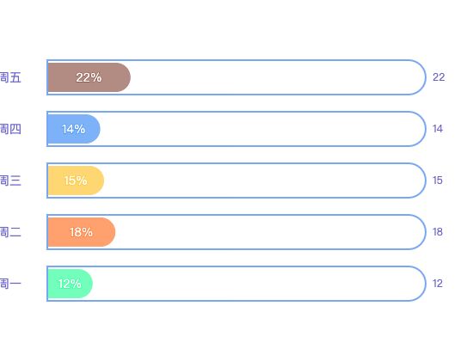Click empty track of 周一 bar

click(259, 284)
